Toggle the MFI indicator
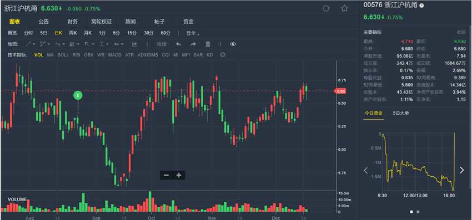The width and height of the screenshot is (472, 220). 185,55
